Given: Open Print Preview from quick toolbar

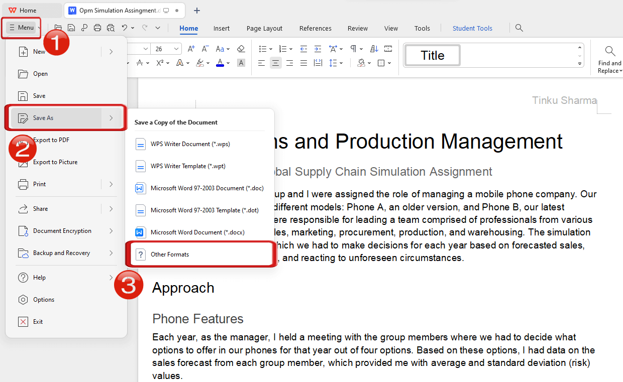Looking at the screenshot, I should (x=111, y=28).
